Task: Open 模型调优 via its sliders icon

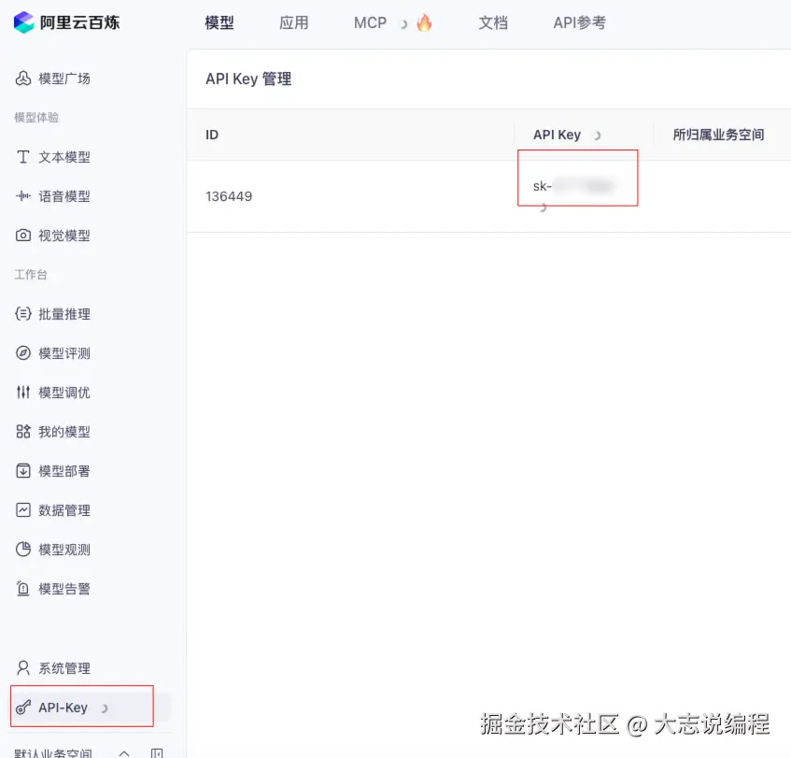Action: pyautogui.click(x=23, y=392)
